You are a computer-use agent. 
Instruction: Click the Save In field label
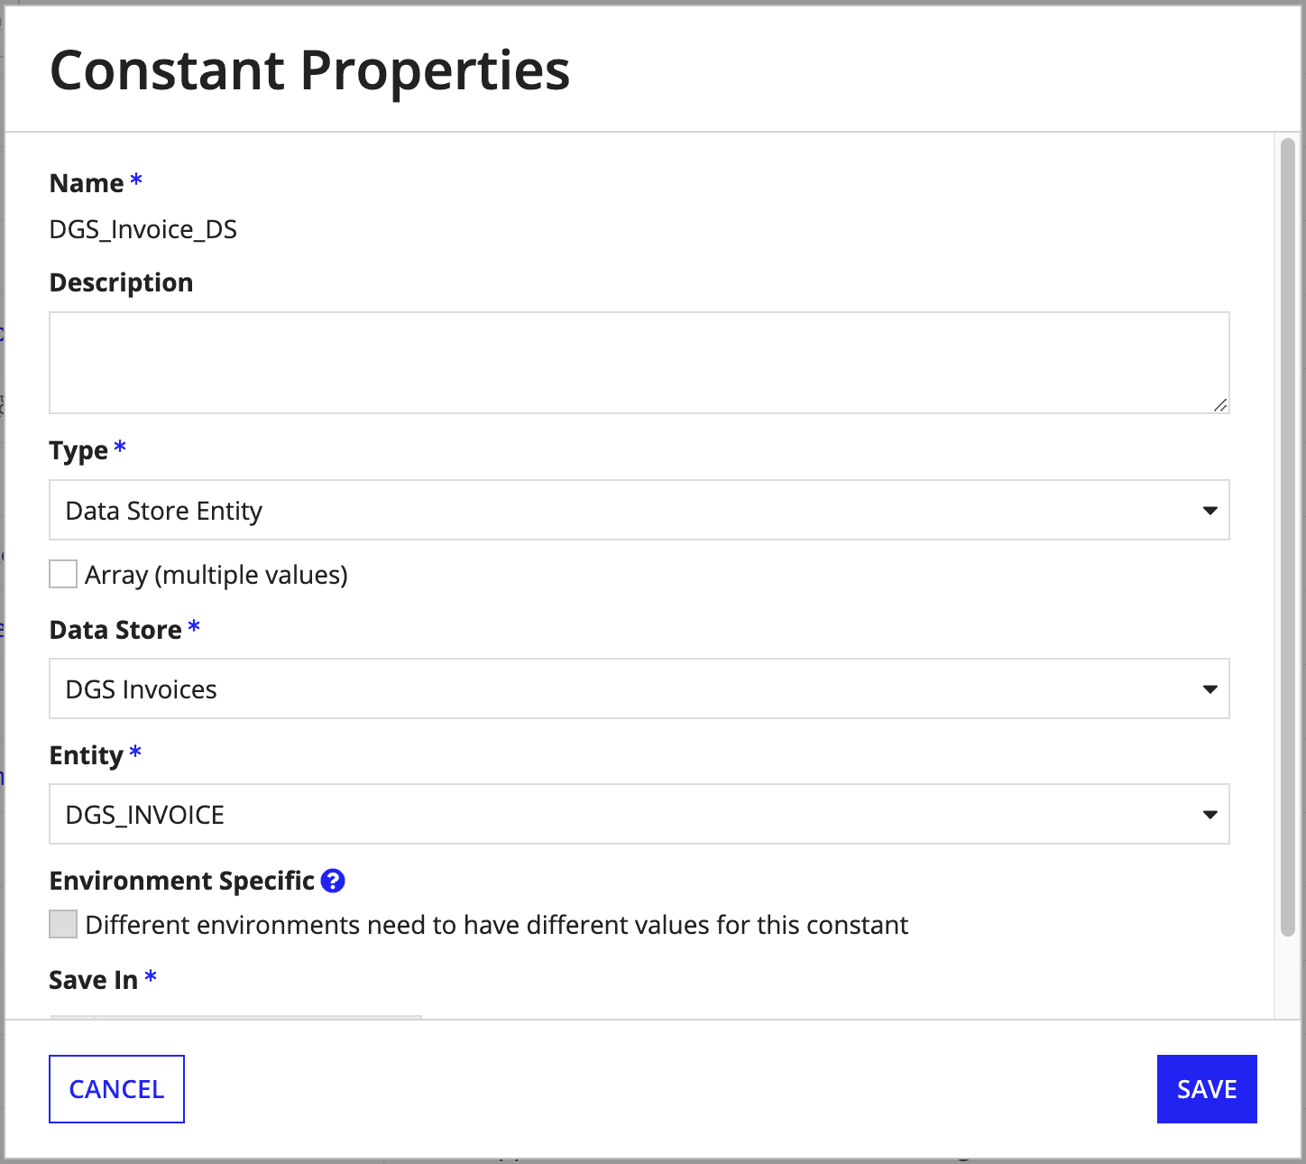click(x=94, y=980)
